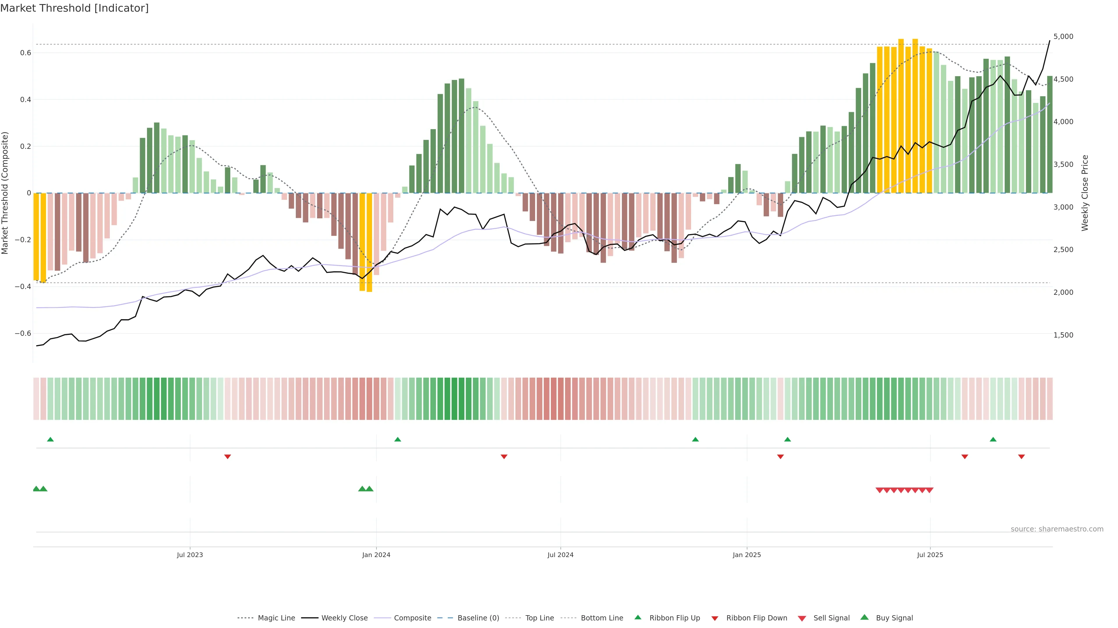Click the last red sell signal triangle near Jul 2025
This screenshot has height=628, width=1118.
(x=929, y=490)
